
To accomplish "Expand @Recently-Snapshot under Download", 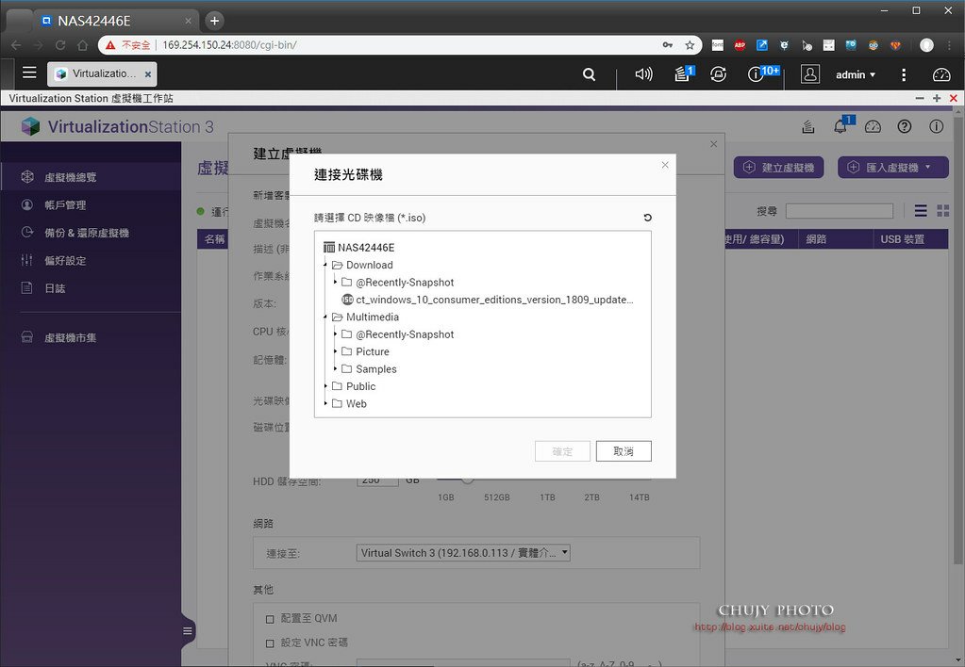I will [336, 283].
